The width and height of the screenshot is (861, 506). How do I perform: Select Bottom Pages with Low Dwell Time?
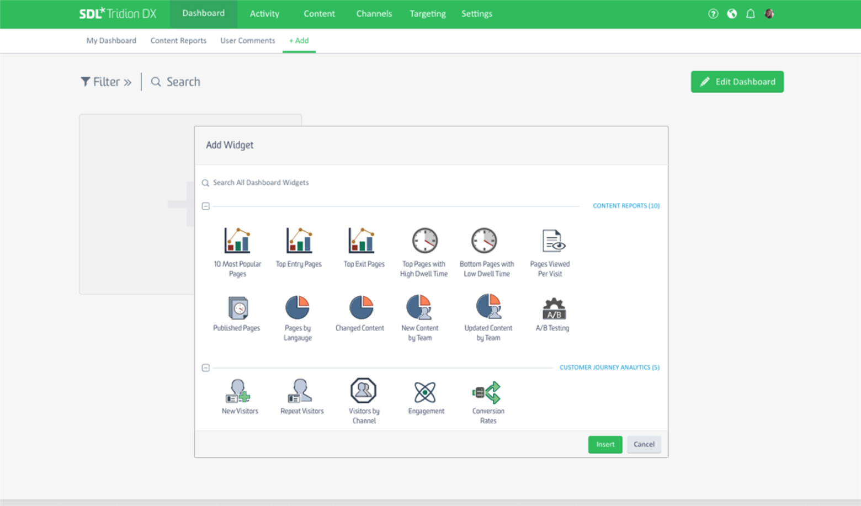(x=486, y=252)
